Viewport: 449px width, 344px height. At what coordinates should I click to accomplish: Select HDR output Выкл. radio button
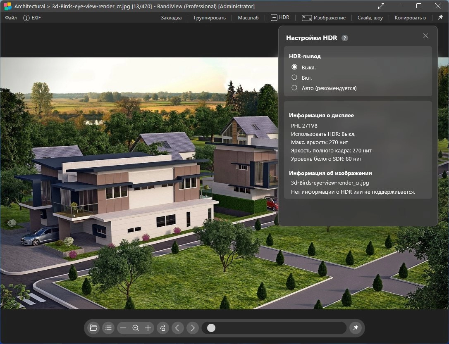click(294, 67)
